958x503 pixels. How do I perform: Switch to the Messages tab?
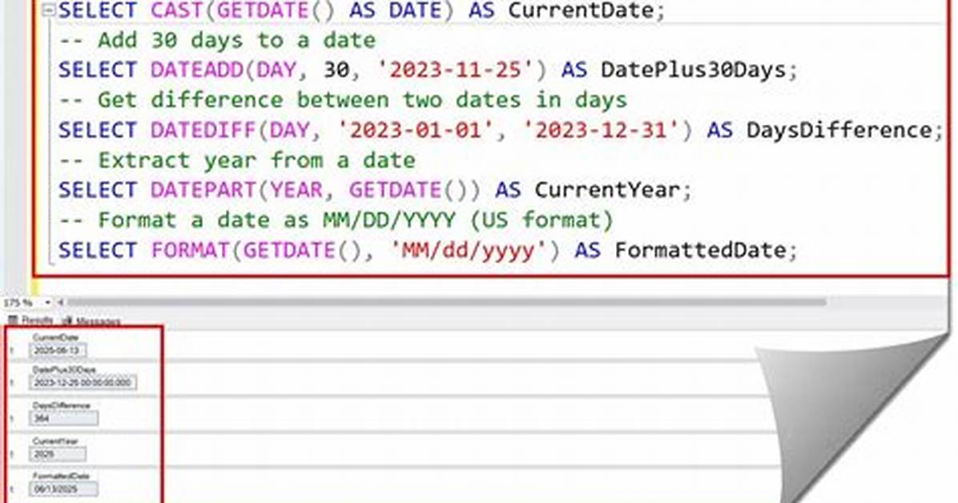click(91, 321)
